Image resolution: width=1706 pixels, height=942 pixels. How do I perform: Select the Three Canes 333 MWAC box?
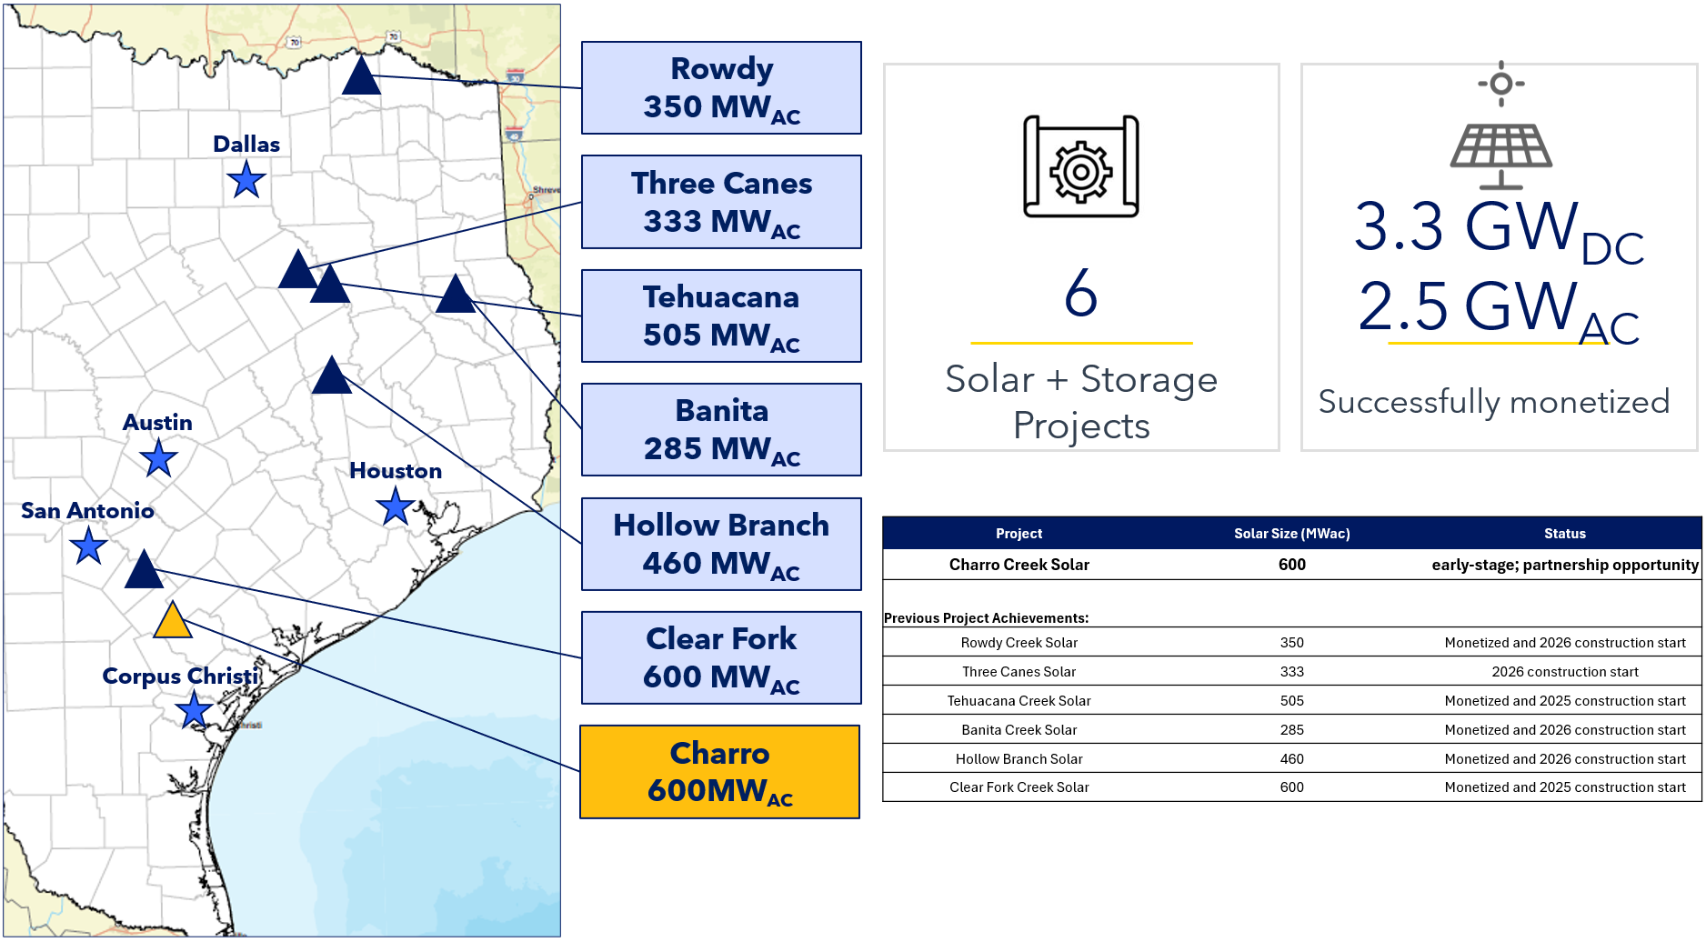click(721, 202)
